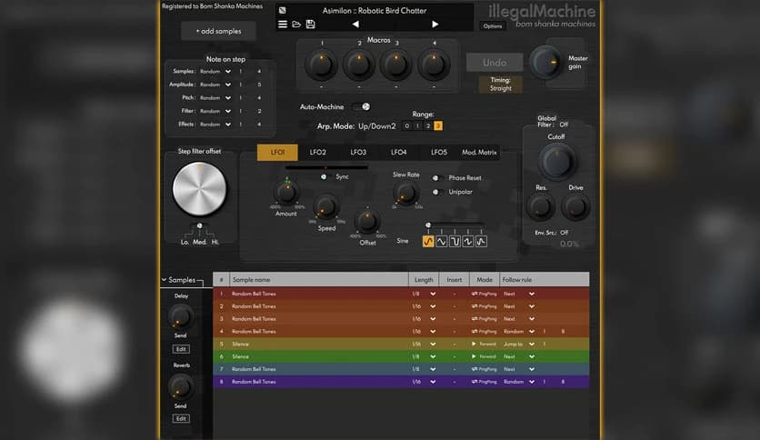760x440 pixels.
Task: Click the Macro 1 knob
Action: pos(321,65)
